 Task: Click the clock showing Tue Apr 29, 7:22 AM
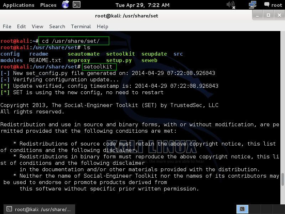click(142, 5)
